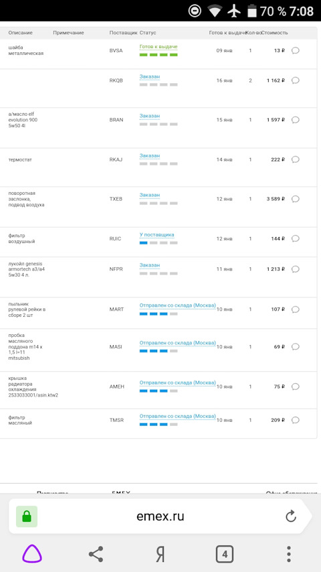The image size is (321, 572).
Task: Select the Стоимость column header
Action: (275, 32)
